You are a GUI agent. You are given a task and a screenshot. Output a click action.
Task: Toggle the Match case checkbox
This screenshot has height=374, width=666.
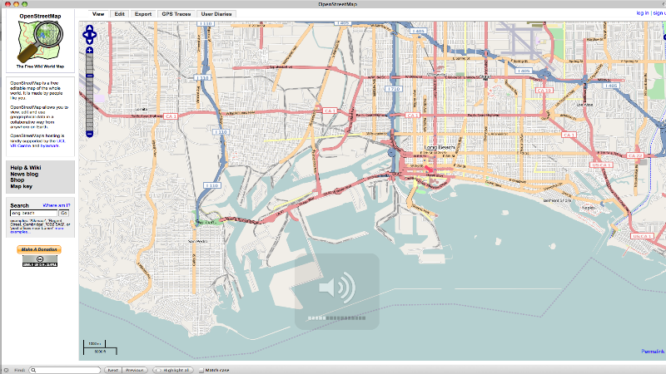[x=200, y=369]
